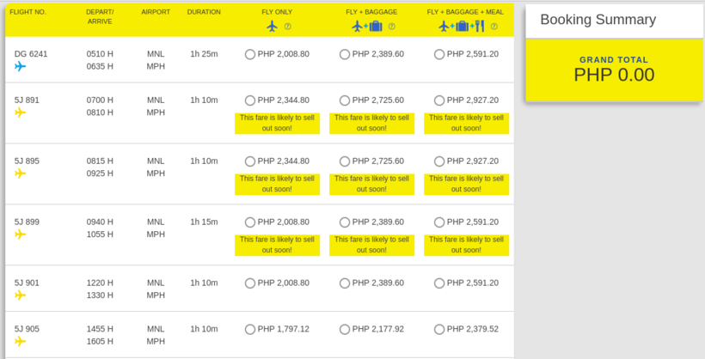Select PHP 2,177.92 baggage fare on 5J 905
This screenshot has height=359, width=705.
pyautogui.click(x=345, y=329)
